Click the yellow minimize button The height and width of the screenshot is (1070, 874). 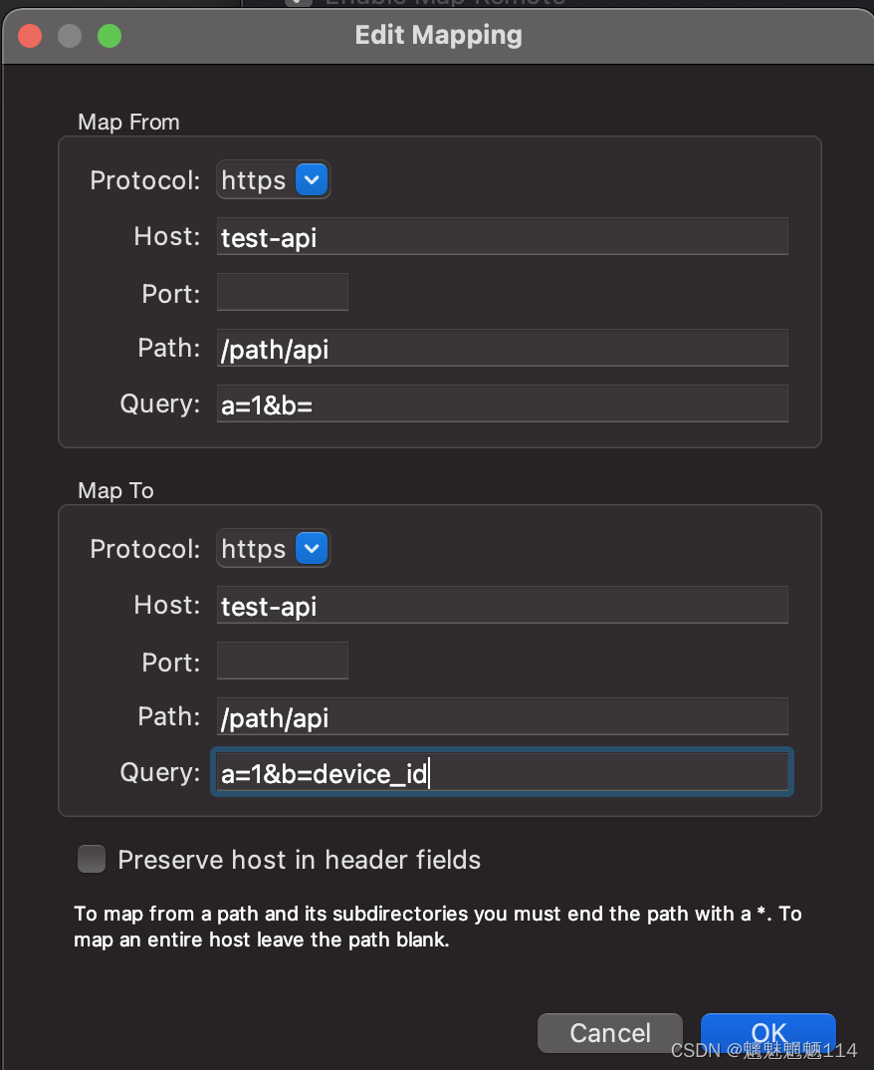click(69, 35)
